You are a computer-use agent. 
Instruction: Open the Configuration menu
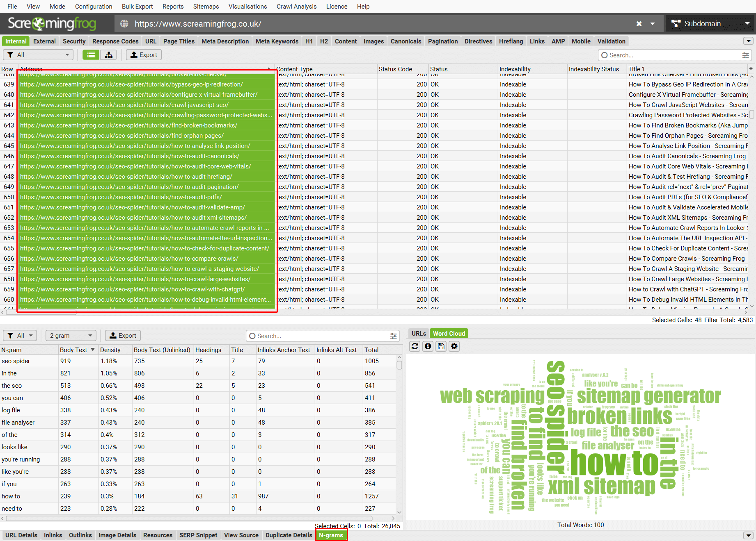[94, 6]
